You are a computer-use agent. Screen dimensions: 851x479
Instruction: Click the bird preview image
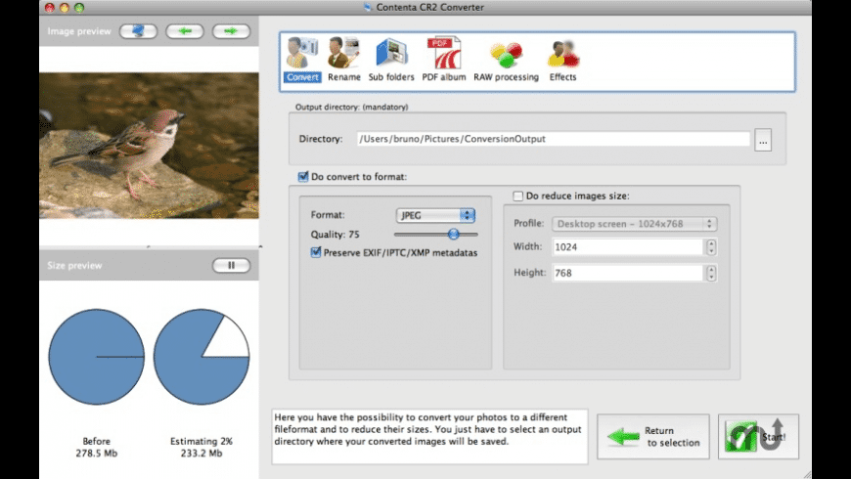tap(150, 146)
